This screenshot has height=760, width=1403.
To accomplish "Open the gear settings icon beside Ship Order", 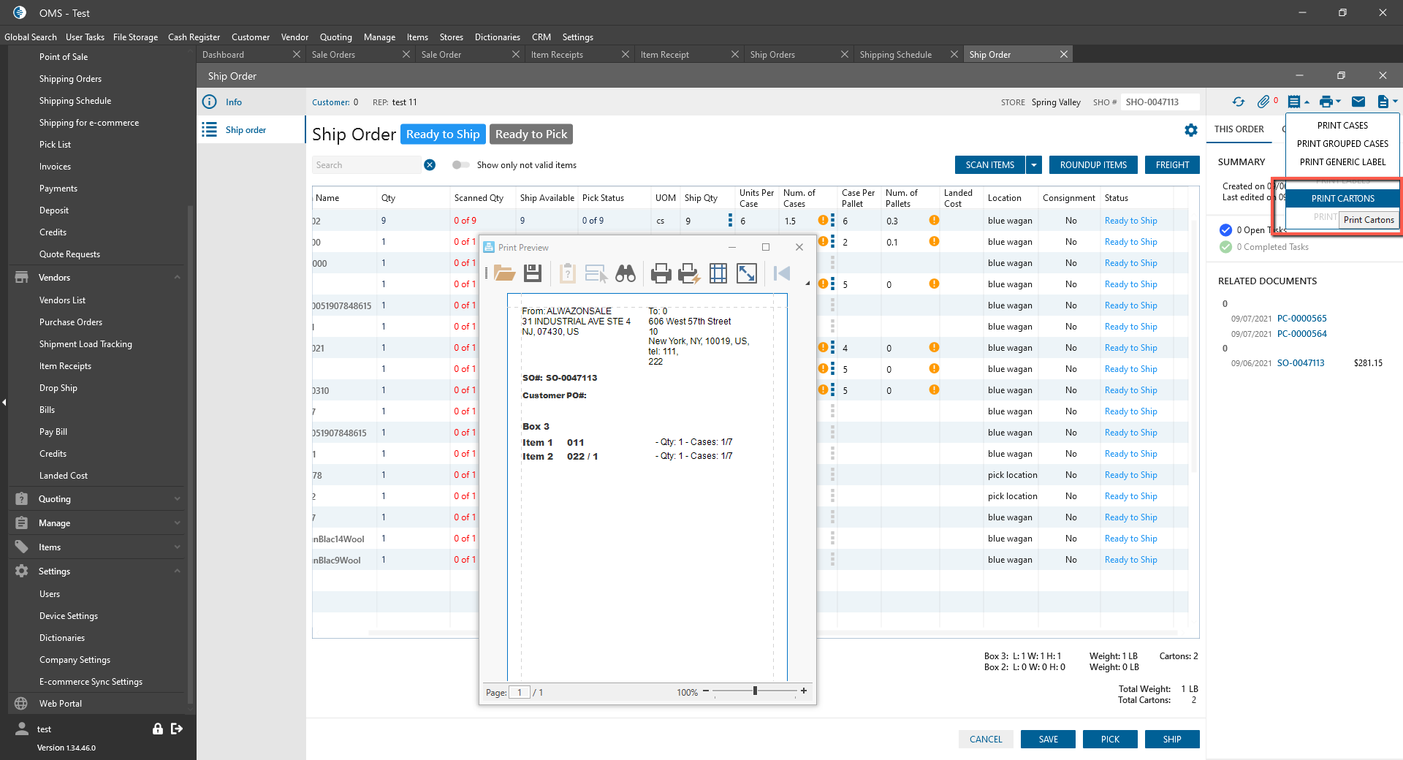I will [x=1191, y=130].
